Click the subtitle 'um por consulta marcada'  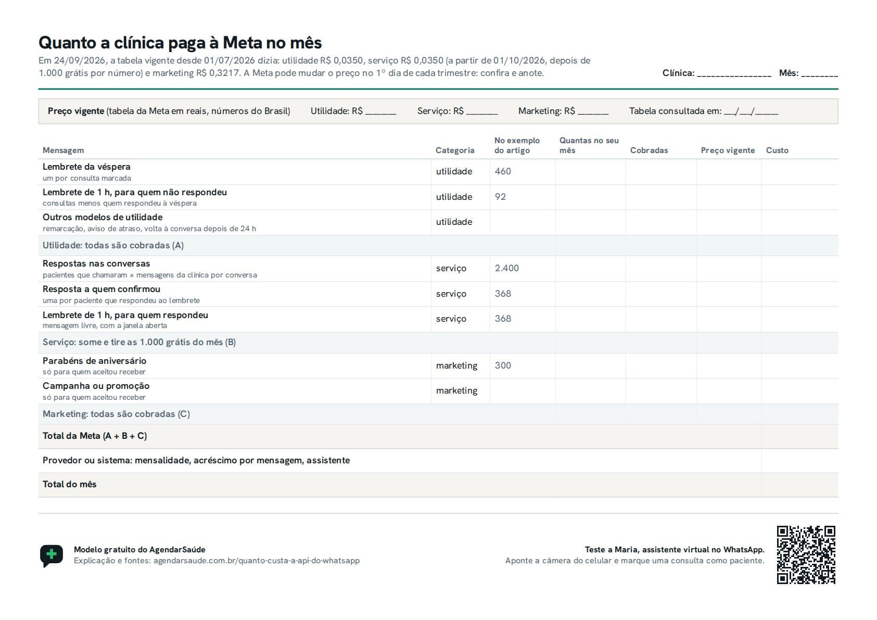(x=87, y=178)
